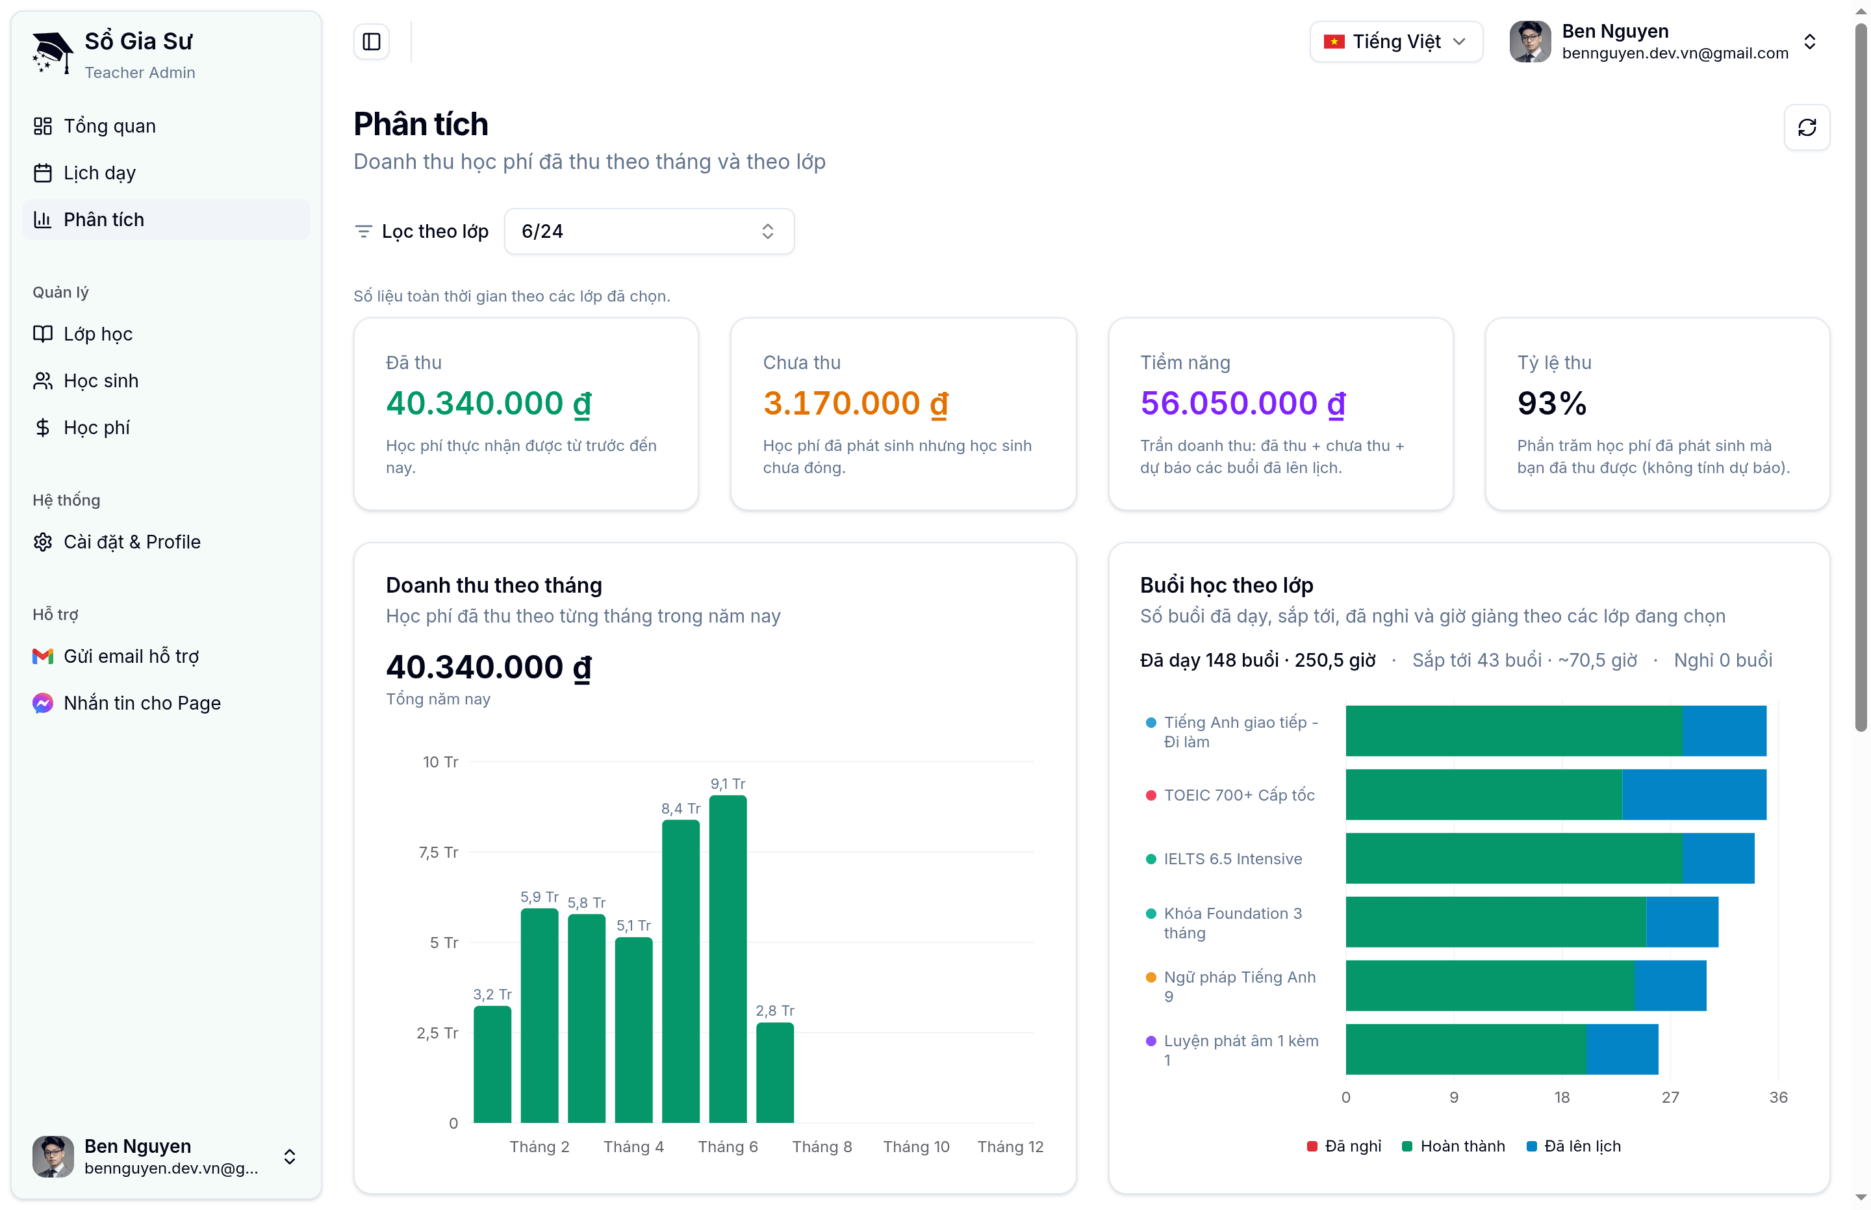
Task: Click the Messenger icon for Page
Action: 42,703
